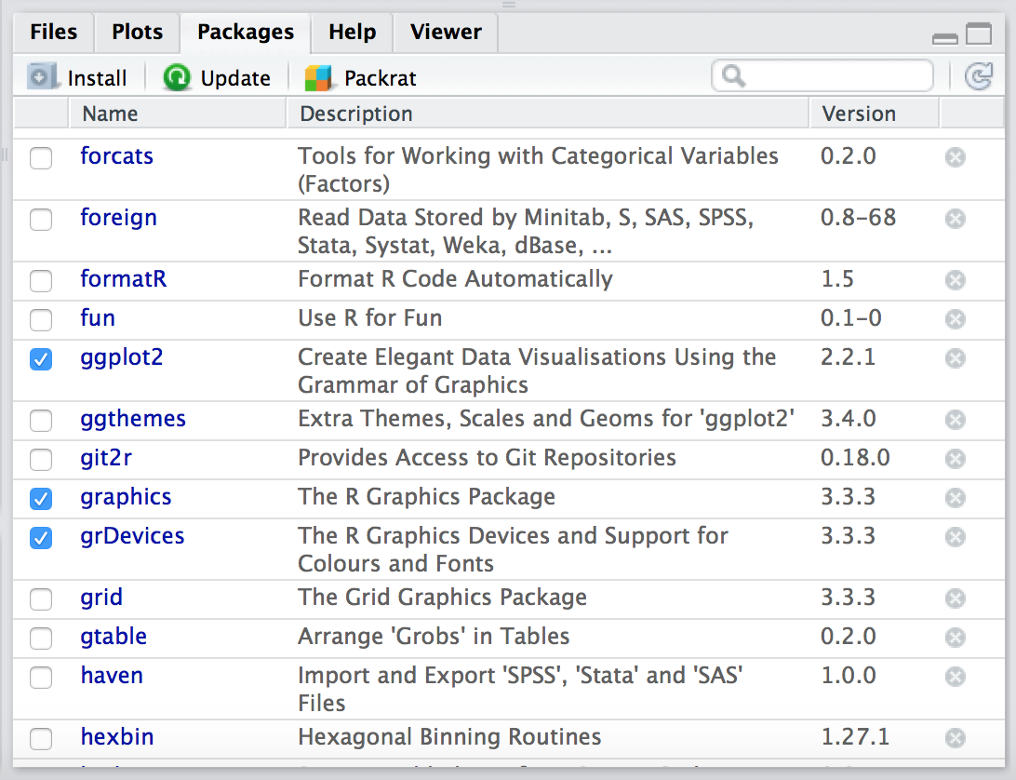
Task: Open the forcats package link
Action: pos(116,156)
